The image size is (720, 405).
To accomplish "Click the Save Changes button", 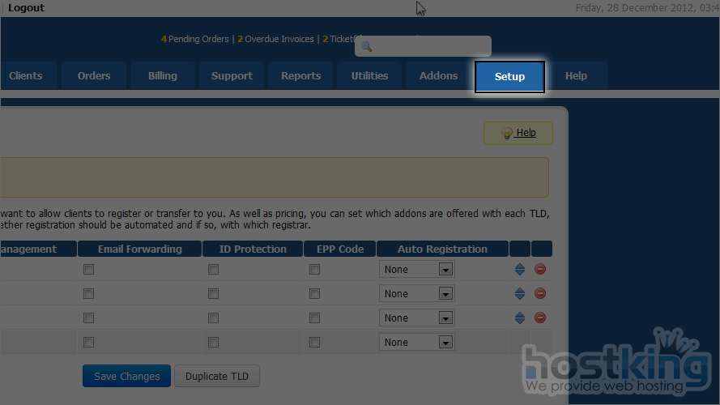I will pos(126,377).
